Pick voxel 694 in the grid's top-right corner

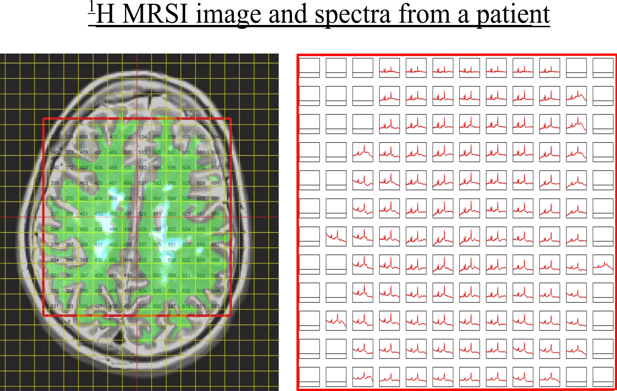point(216,137)
